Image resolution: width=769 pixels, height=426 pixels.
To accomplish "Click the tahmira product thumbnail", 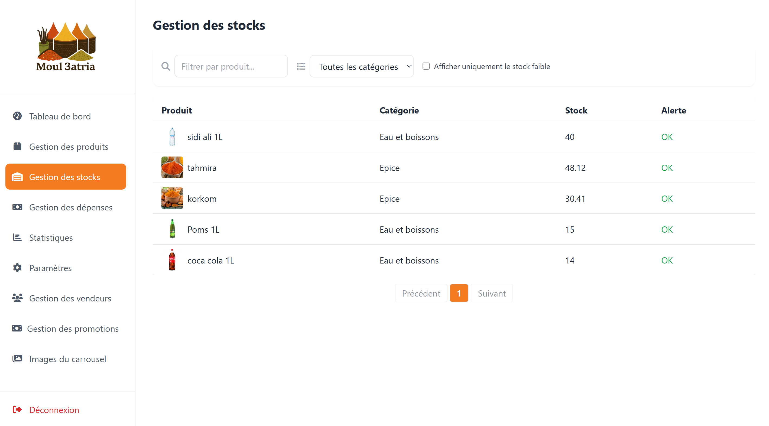I will coord(172,167).
